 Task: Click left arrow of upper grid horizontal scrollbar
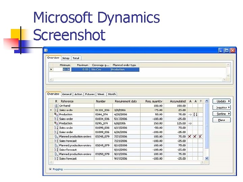(x=51, y=80)
